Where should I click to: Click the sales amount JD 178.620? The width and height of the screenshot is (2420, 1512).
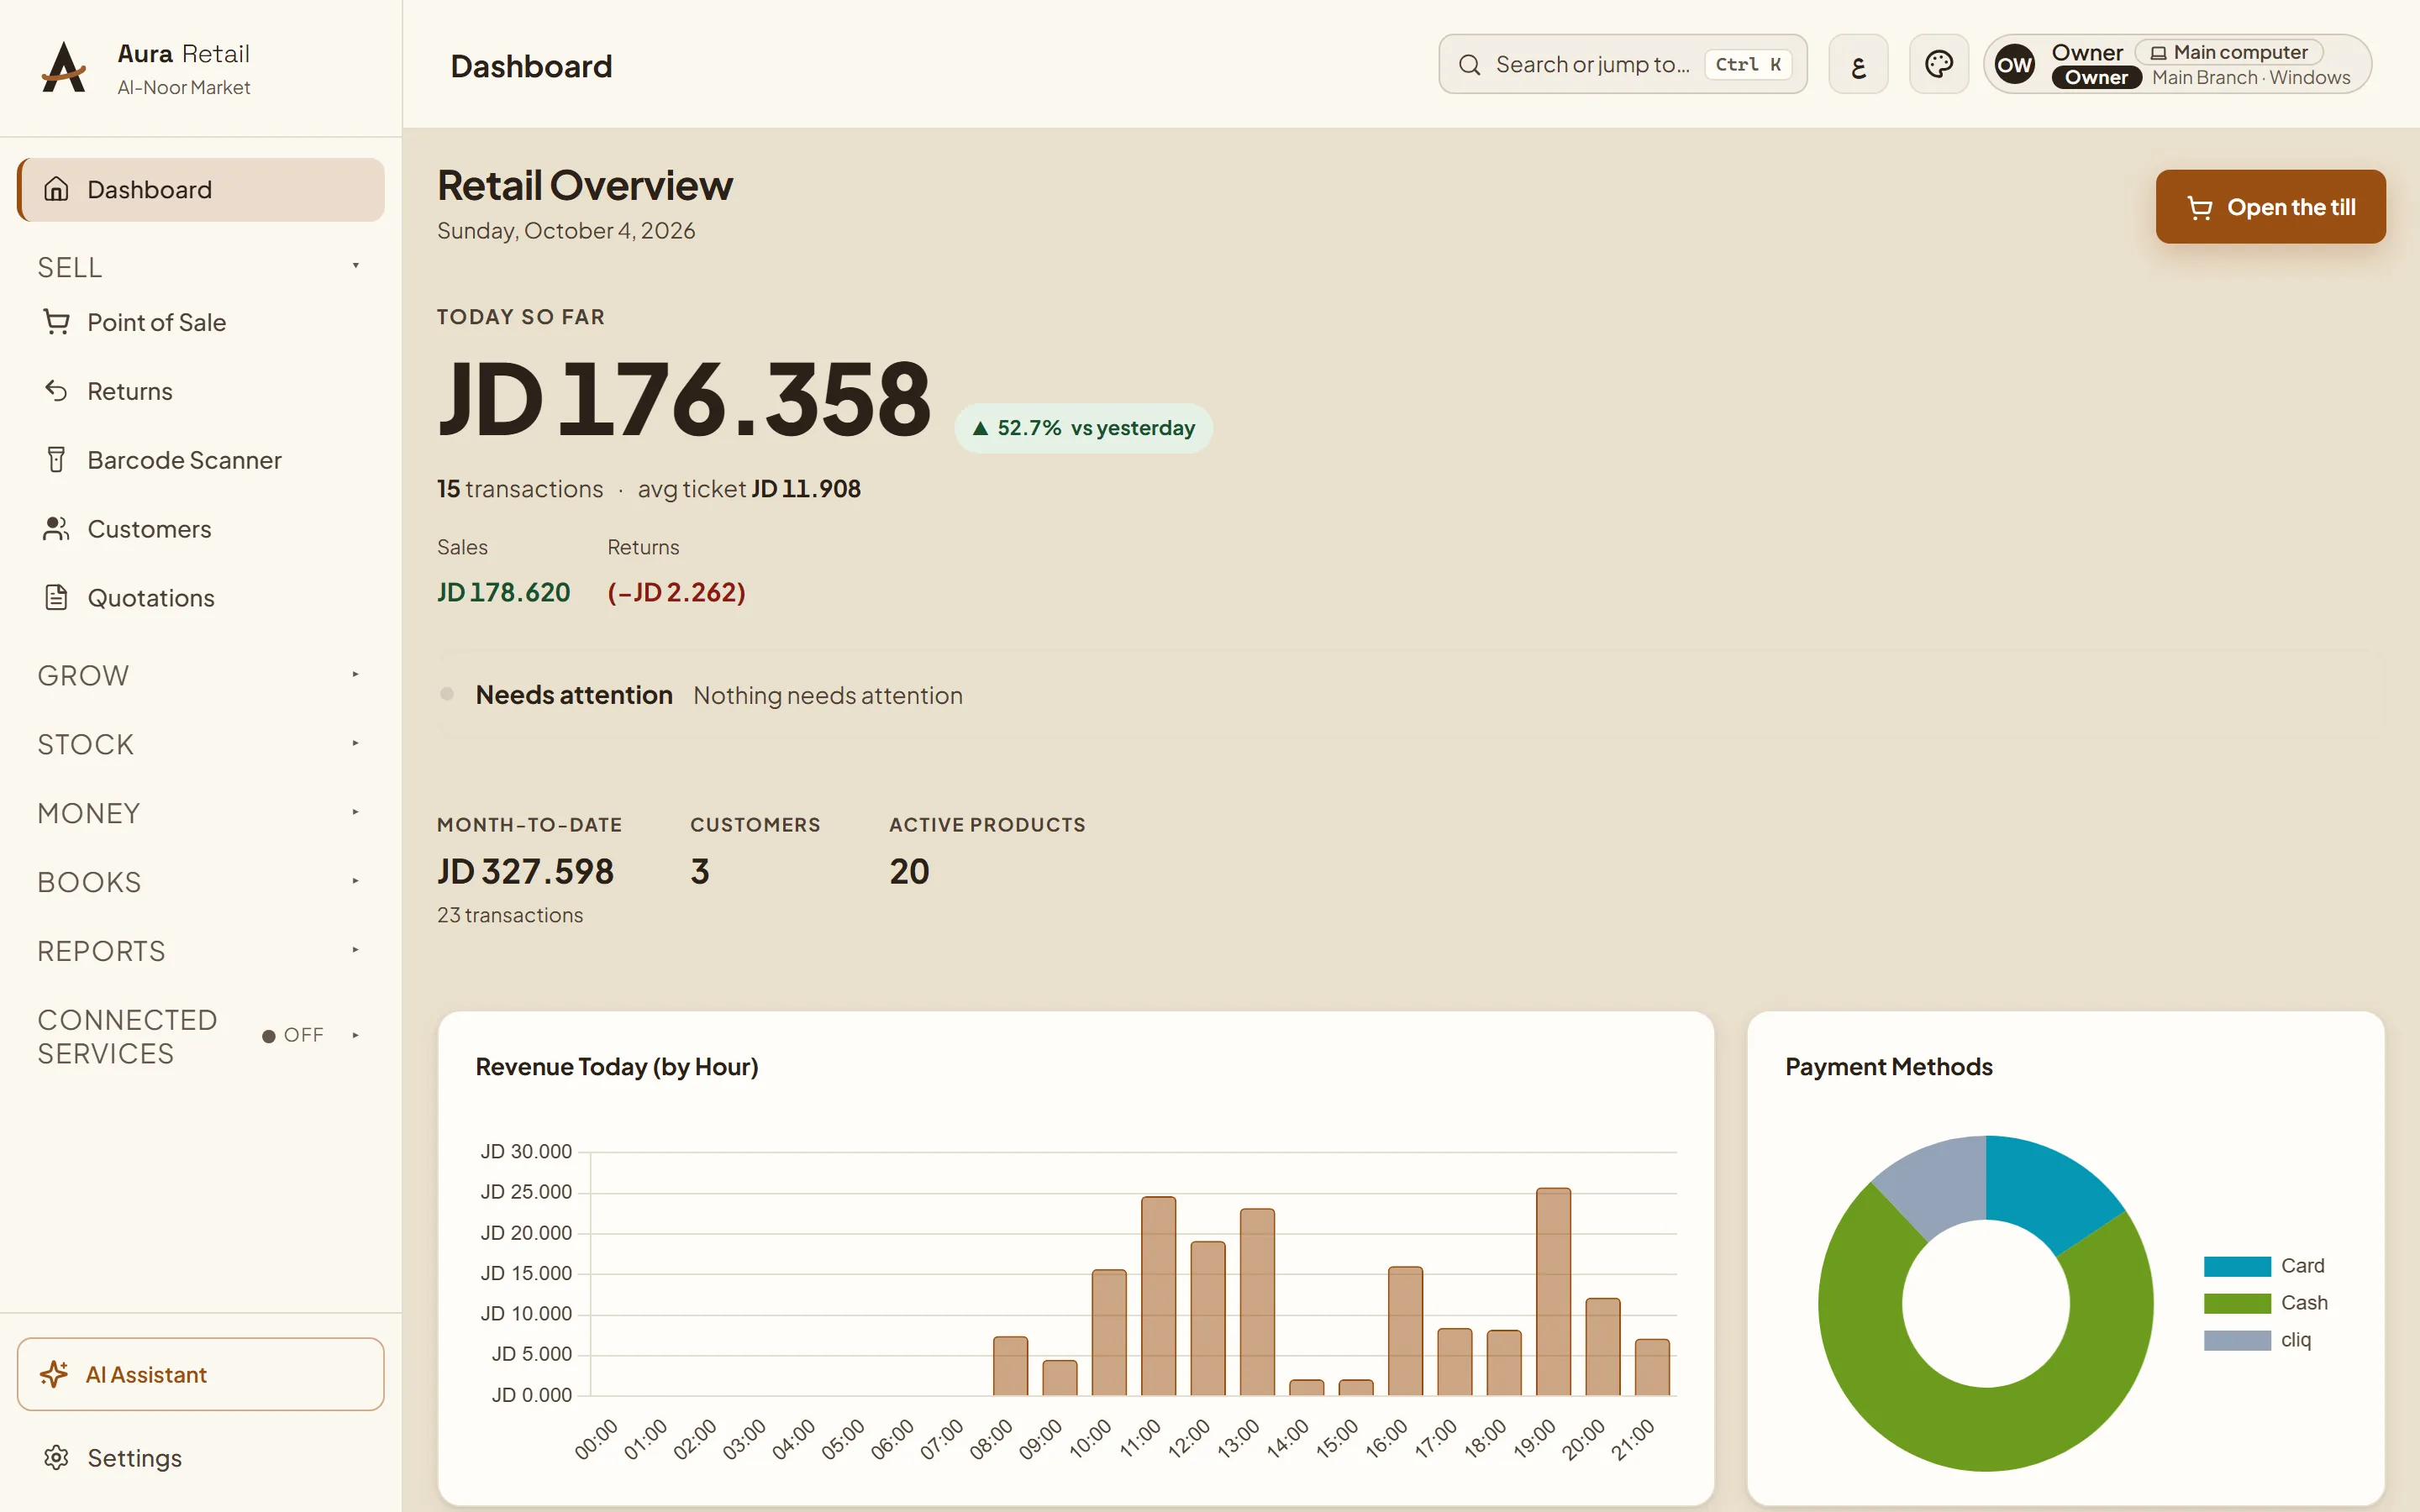pos(503,593)
